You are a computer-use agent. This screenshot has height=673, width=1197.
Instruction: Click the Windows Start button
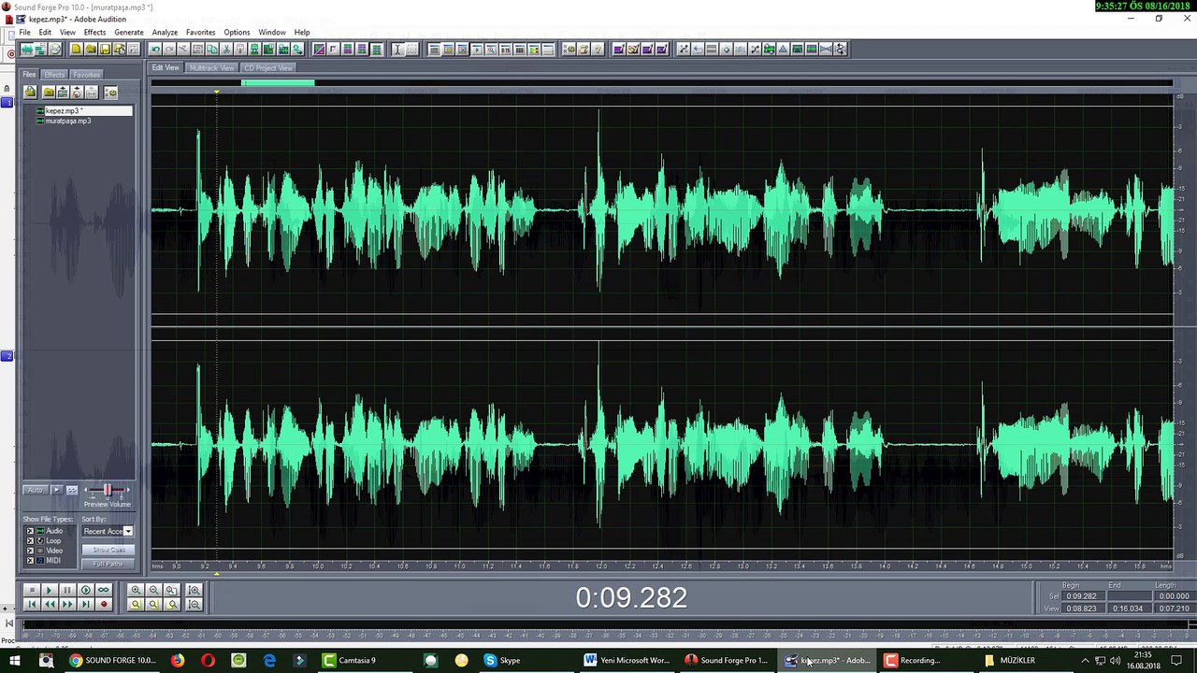(14, 660)
